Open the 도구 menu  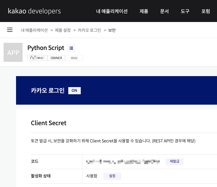pos(185,11)
